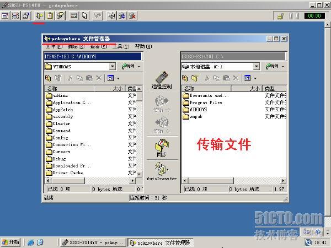This screenshot has height=248, width=331.
Task: Click the left file list scroll-down arrow
Action: click(x=139, y=174)
